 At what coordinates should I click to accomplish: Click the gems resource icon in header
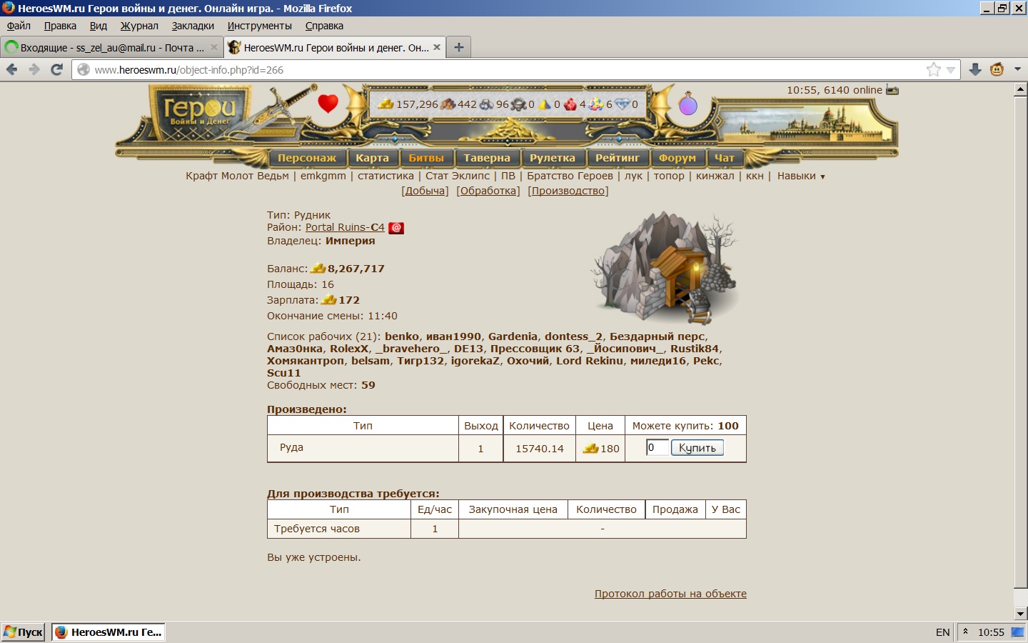pyautogui.click(x=596, y=104)
